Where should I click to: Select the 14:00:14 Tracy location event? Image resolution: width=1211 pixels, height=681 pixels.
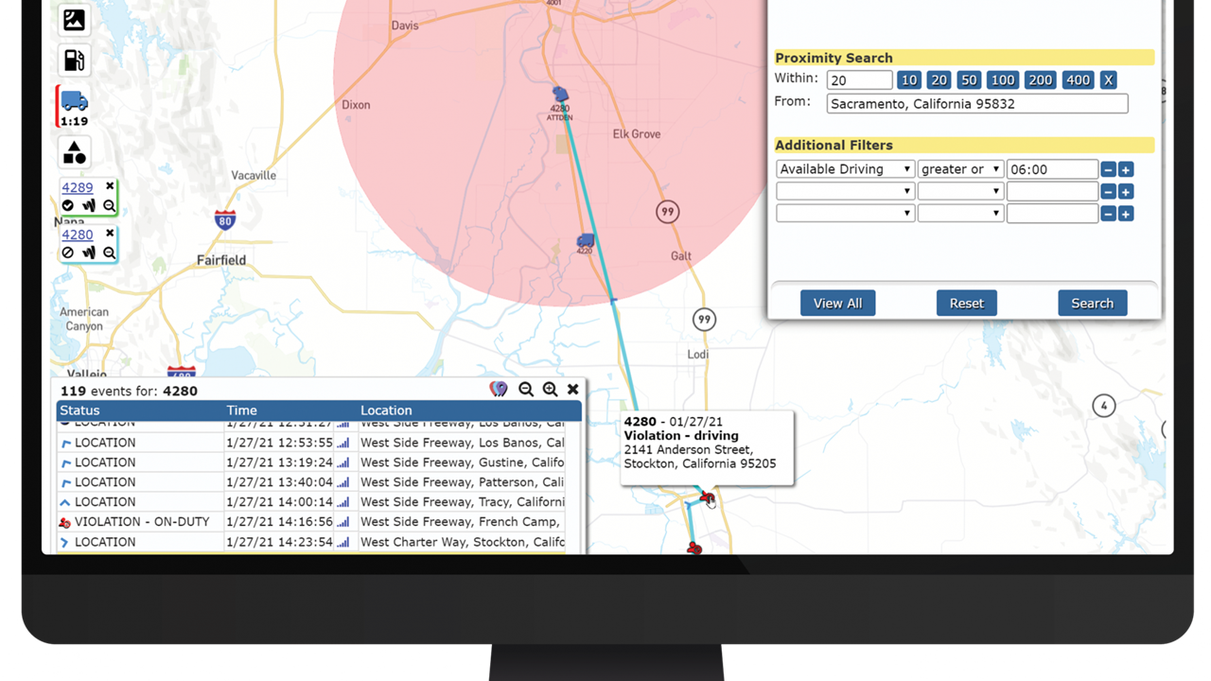(x=311, y=502)
